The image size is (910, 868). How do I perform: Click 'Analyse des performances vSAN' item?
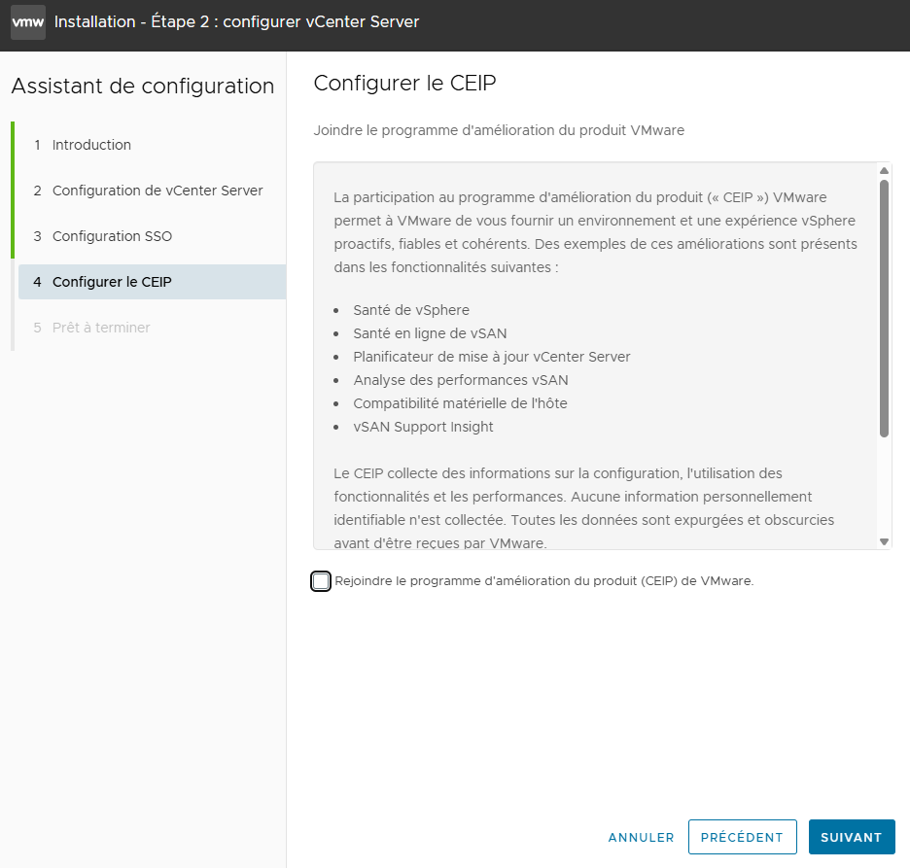pyautogui.click(x=461, y=380)
